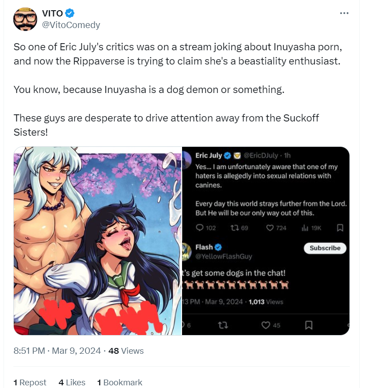The width and height of the screenshot is (365, 388).
Task: Click views chart icon showing 19K
Action: point(305,228)
